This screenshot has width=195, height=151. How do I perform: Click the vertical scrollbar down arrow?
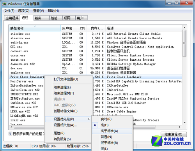click(x=184, y=123)
